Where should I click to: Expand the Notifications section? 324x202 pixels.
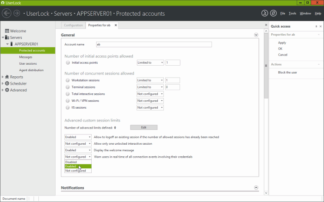(x=256, y=188)
